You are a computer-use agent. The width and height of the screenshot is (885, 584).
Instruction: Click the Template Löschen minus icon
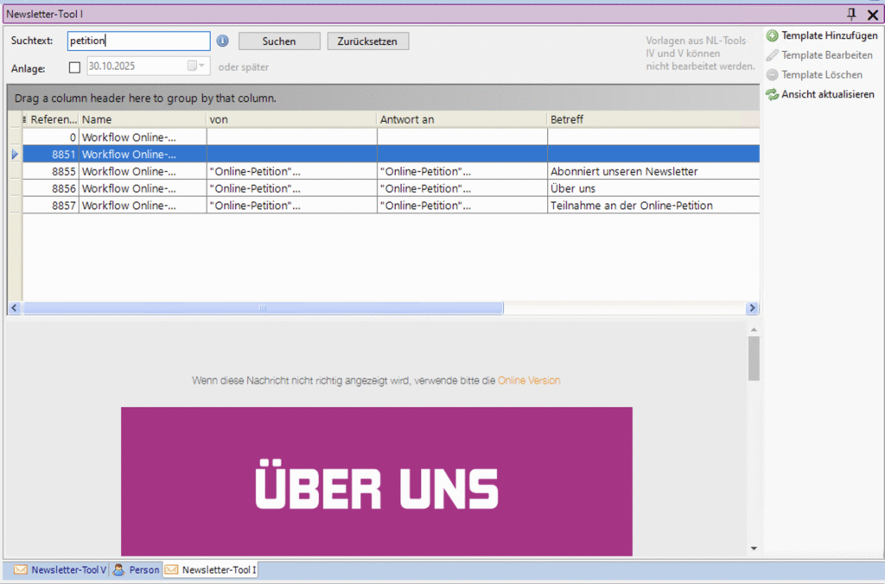point(773,75)
